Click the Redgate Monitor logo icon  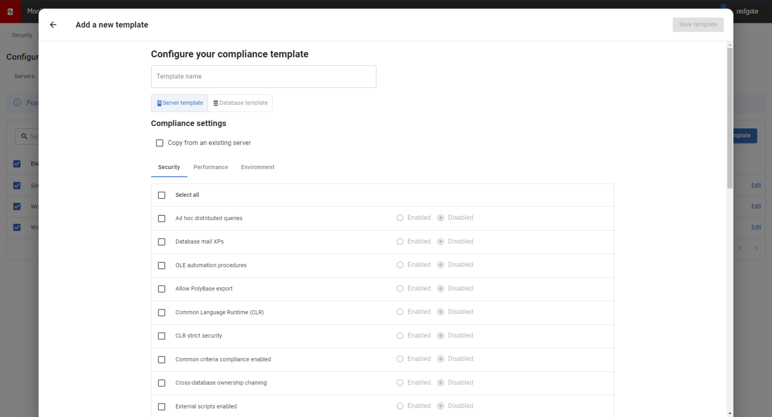10,11
